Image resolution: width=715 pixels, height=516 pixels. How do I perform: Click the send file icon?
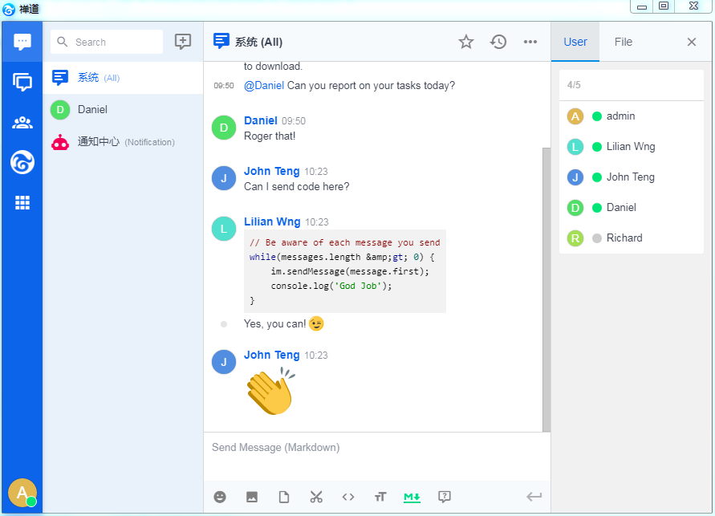[284, 497]
